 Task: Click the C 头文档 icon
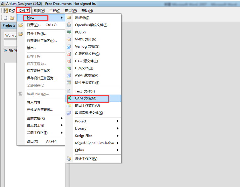[69, 68]
